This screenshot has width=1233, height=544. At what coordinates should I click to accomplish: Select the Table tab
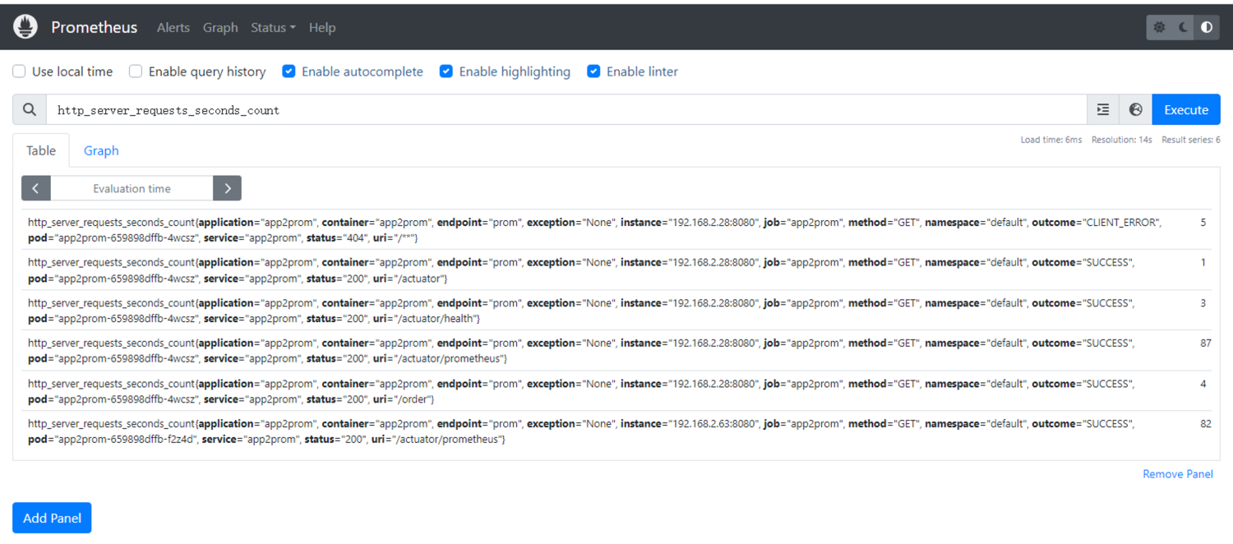coord(41,150)
